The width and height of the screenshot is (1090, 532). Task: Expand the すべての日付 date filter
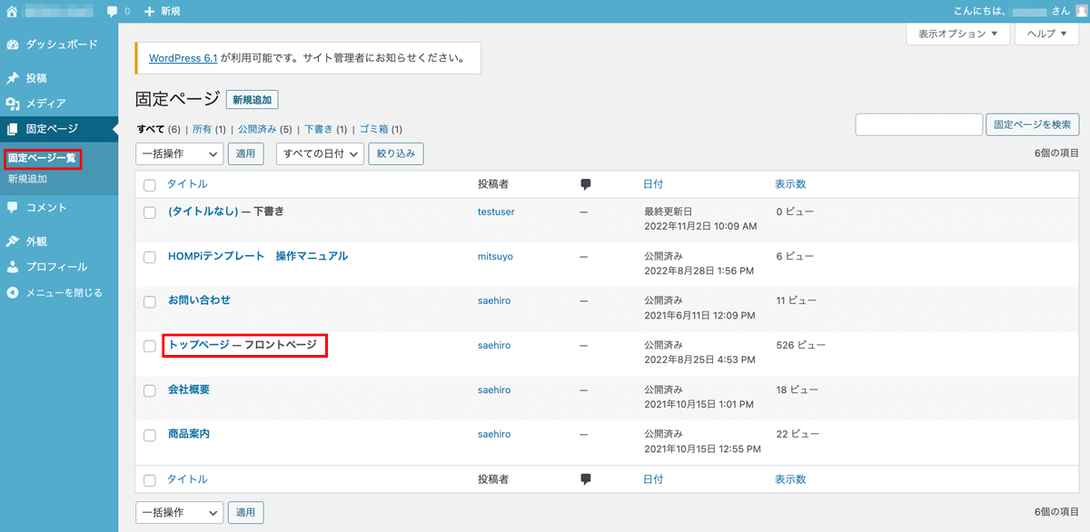pyautogui.click(x=320, y=154)
